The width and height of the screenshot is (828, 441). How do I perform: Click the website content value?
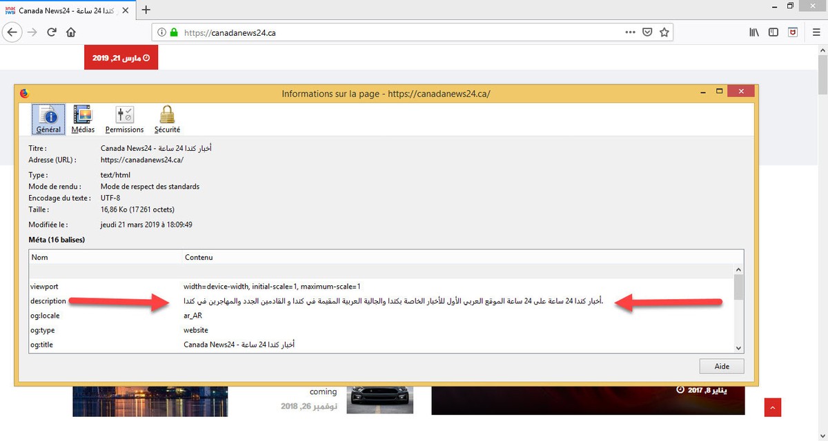(196, 330)
